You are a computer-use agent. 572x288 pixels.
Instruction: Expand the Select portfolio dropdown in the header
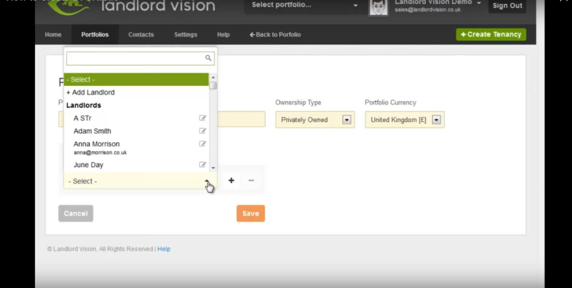coord(303,5)
